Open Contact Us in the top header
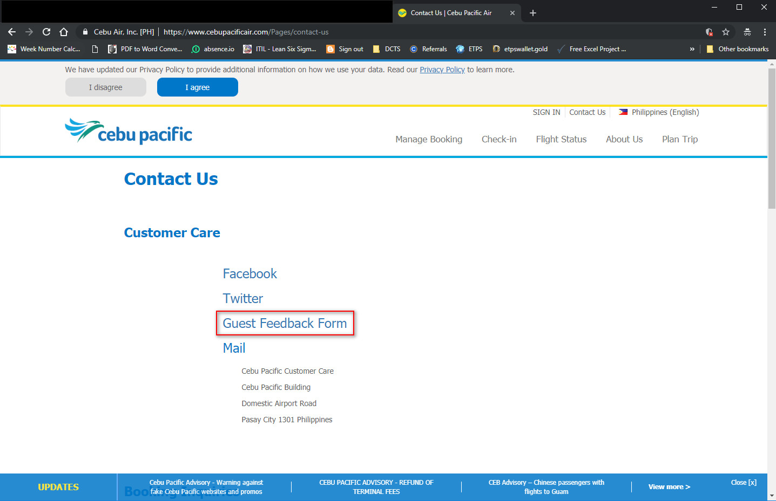The image size is (776, 501). click(588, 112)
